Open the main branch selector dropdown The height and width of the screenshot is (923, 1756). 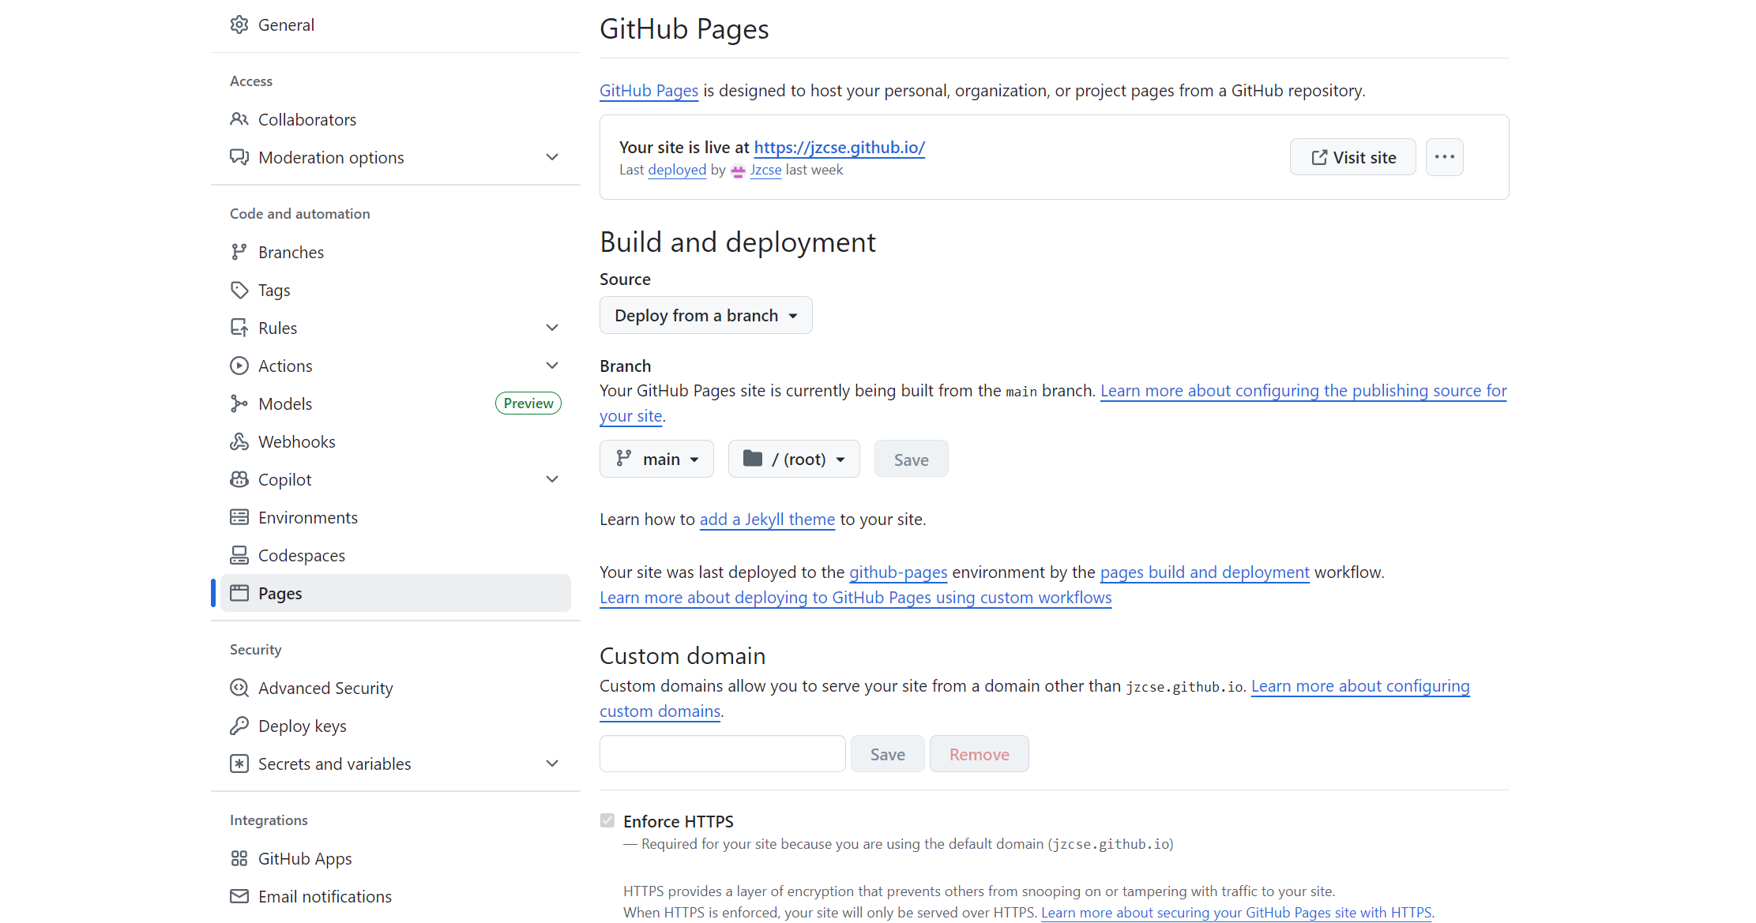[656, 460]
